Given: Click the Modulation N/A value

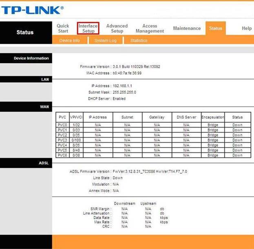Looking at the screenshot, I should [x=116, y=184].
